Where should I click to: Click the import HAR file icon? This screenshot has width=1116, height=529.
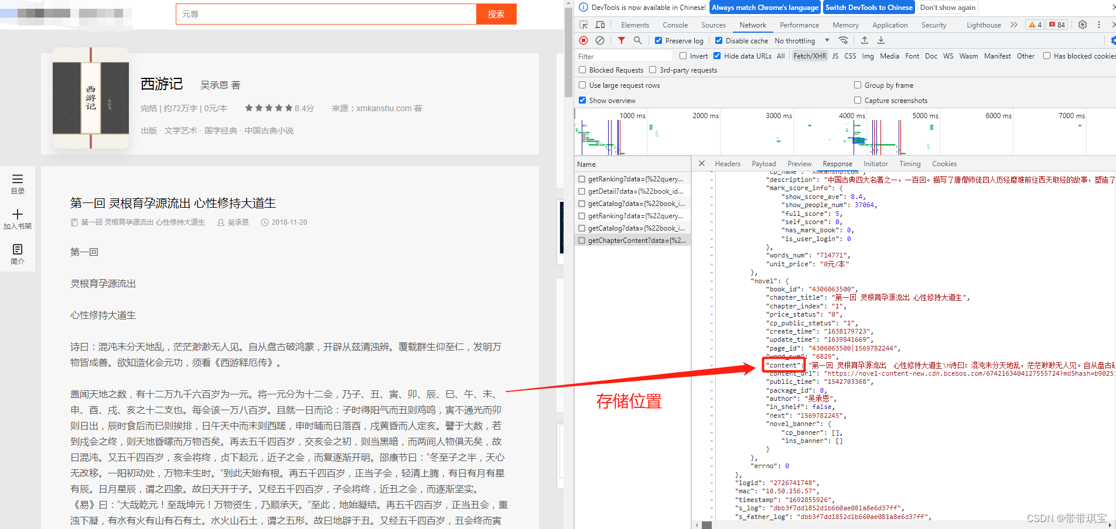pos(865,40)
